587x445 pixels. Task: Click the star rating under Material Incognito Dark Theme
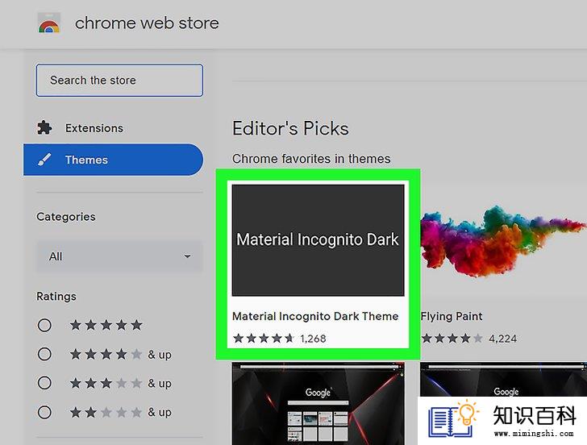pos(264,339)
